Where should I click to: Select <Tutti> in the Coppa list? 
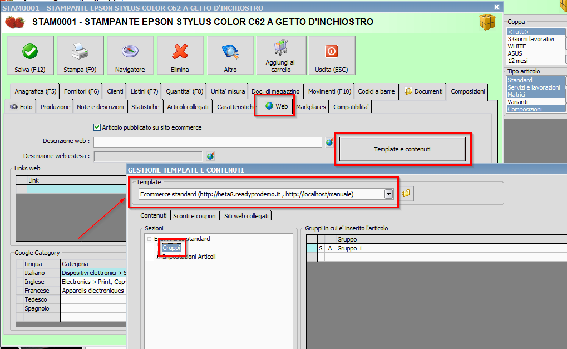[536, 32]
